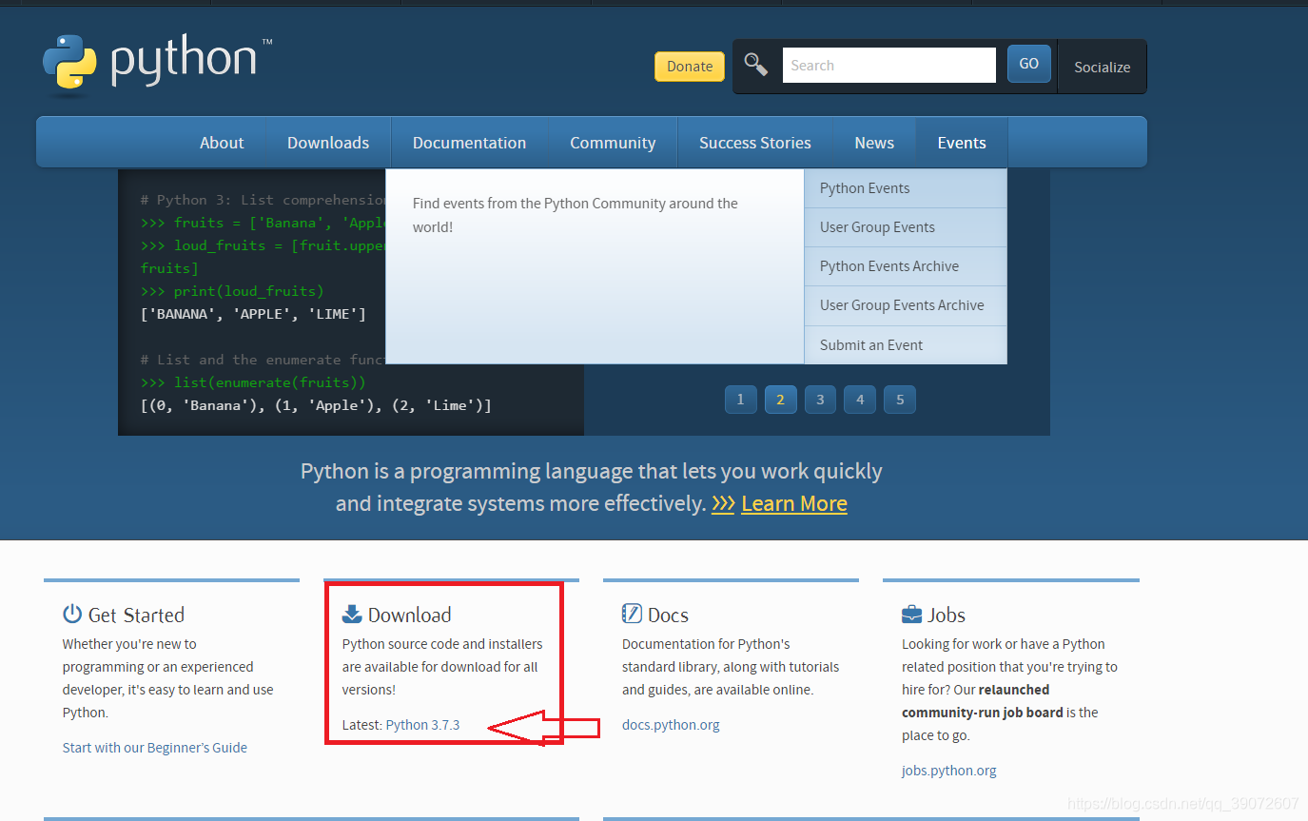Click the list(enumerate(fruits)) code line
The width and height of the screenshot is (1308, 821).
coord(253,382)
